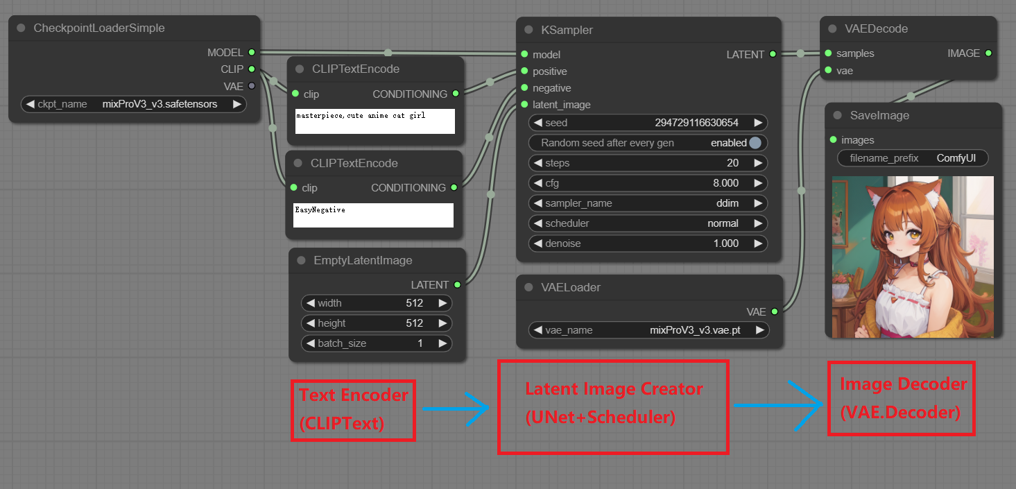This screenshot has width=1016, height=489.
Task: Click the latent_image input port on KSampler
Action: pos(525,105)
